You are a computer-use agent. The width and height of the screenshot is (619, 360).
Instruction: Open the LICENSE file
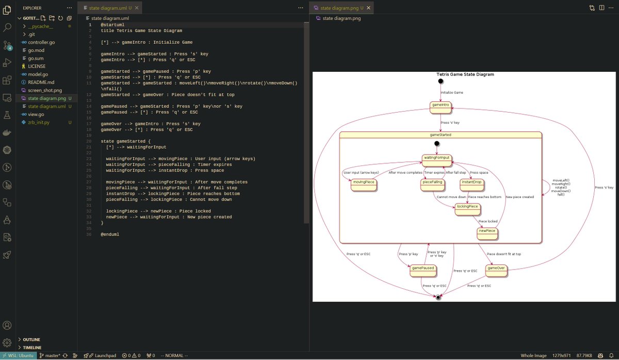[45, 66]
